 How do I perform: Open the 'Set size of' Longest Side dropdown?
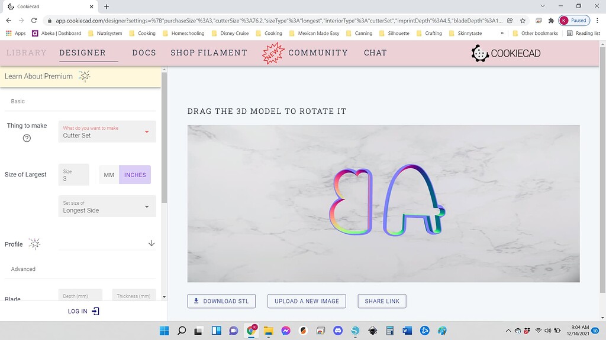click(107, 207)
